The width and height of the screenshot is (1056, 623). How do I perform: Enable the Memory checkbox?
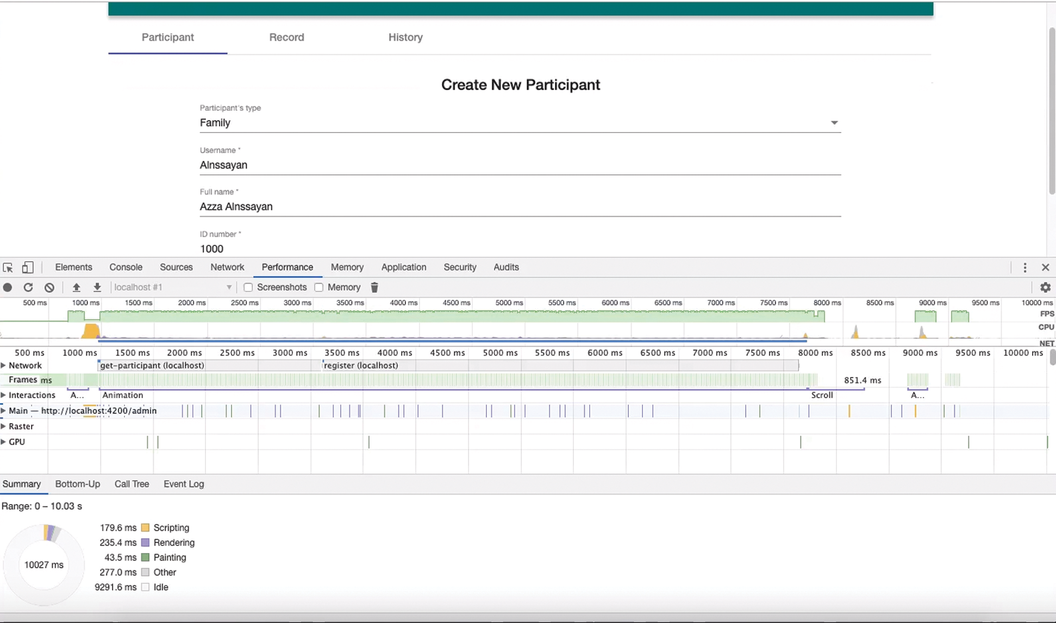pyautogui.click(x=319, y=287)
